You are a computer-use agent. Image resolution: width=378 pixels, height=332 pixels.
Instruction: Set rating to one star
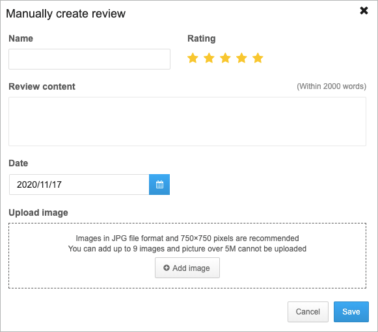(x=193, y=58)
